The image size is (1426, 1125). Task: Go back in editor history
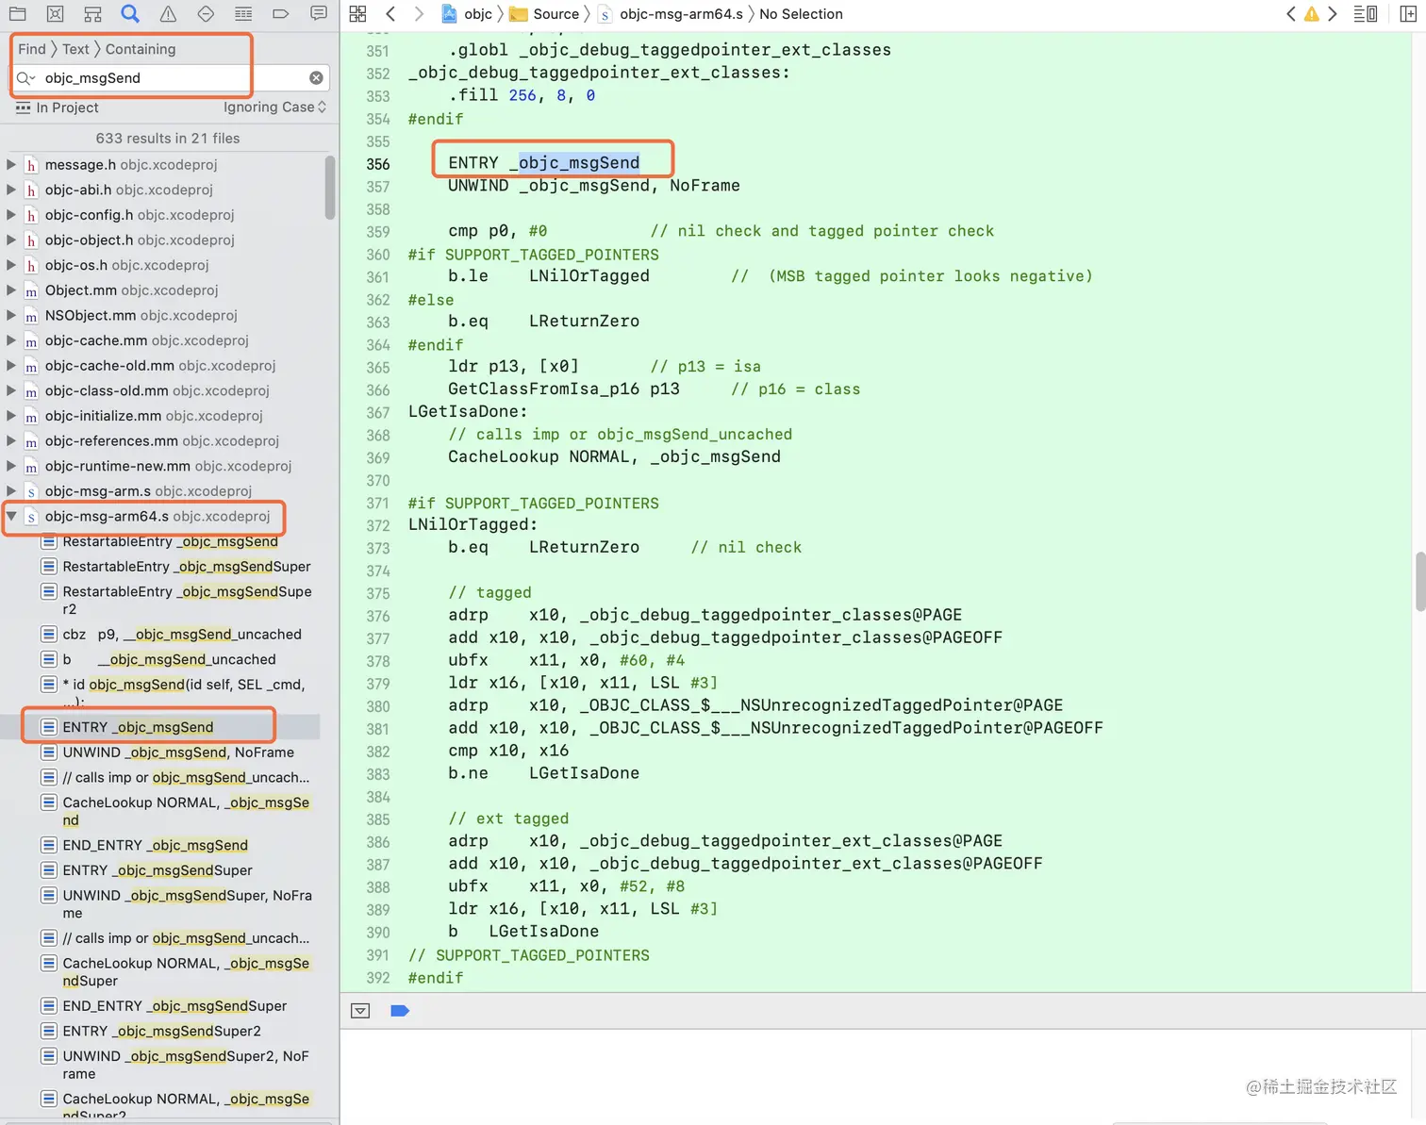(x=390, y=14)
